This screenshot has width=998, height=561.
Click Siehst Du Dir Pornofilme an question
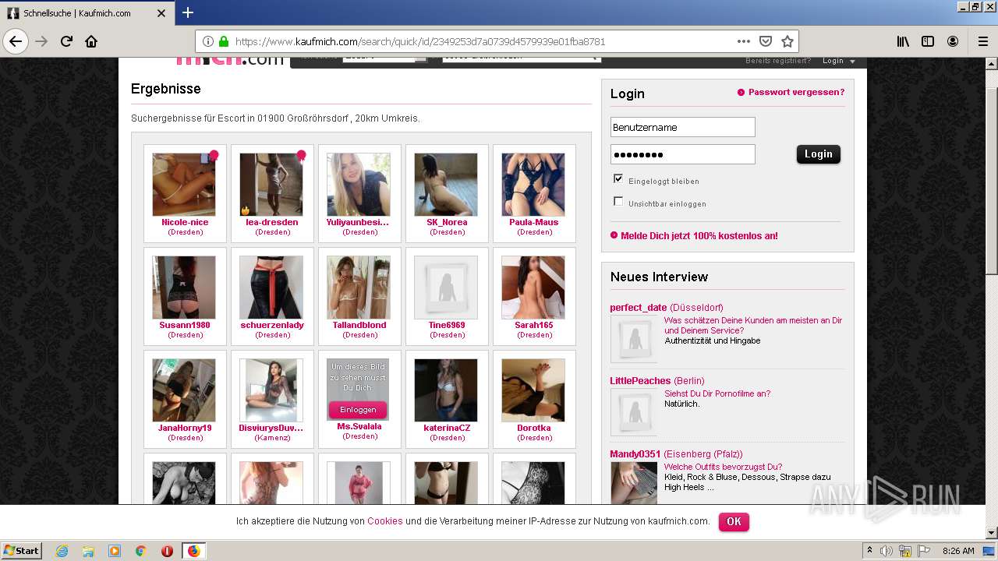pos(717,394)
